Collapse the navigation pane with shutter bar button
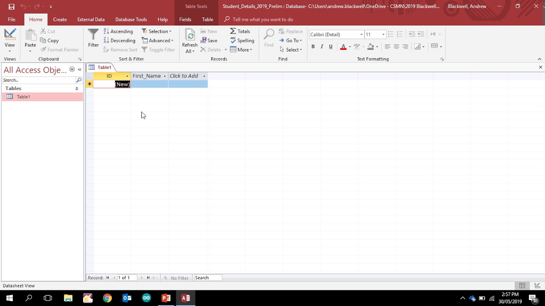 [80, 69]
